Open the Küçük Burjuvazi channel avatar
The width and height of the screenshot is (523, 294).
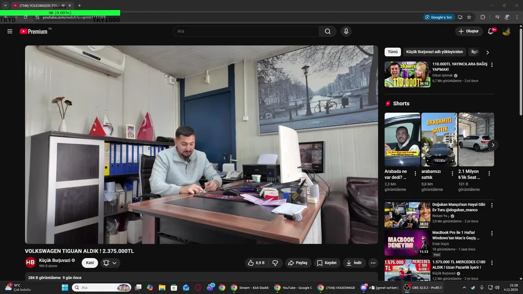tap(30, 263)
